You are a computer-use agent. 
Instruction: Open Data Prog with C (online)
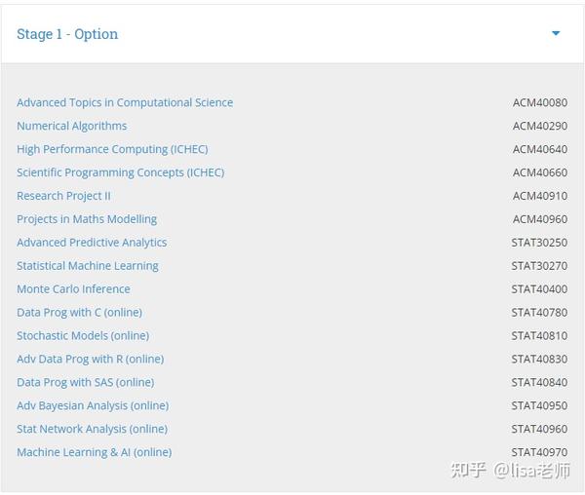[79, 313]
